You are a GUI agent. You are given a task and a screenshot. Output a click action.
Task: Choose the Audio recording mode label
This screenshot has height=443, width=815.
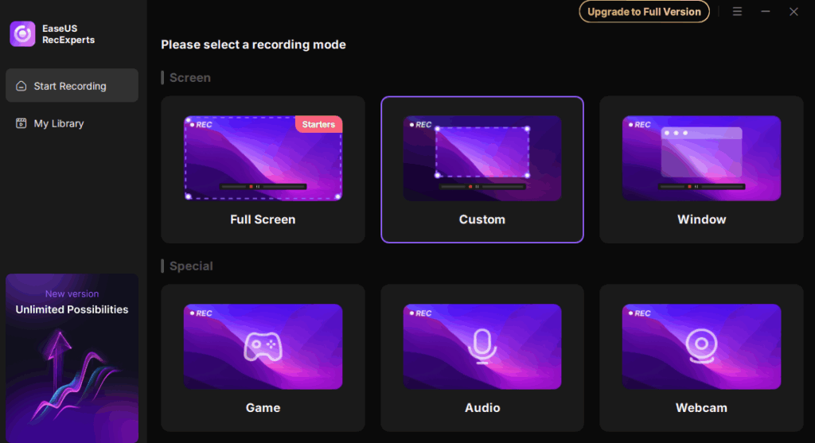[482, 408]
